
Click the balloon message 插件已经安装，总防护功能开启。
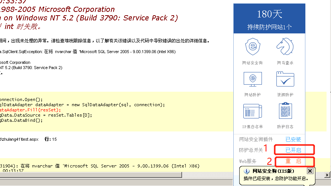(x=276, y=179)
